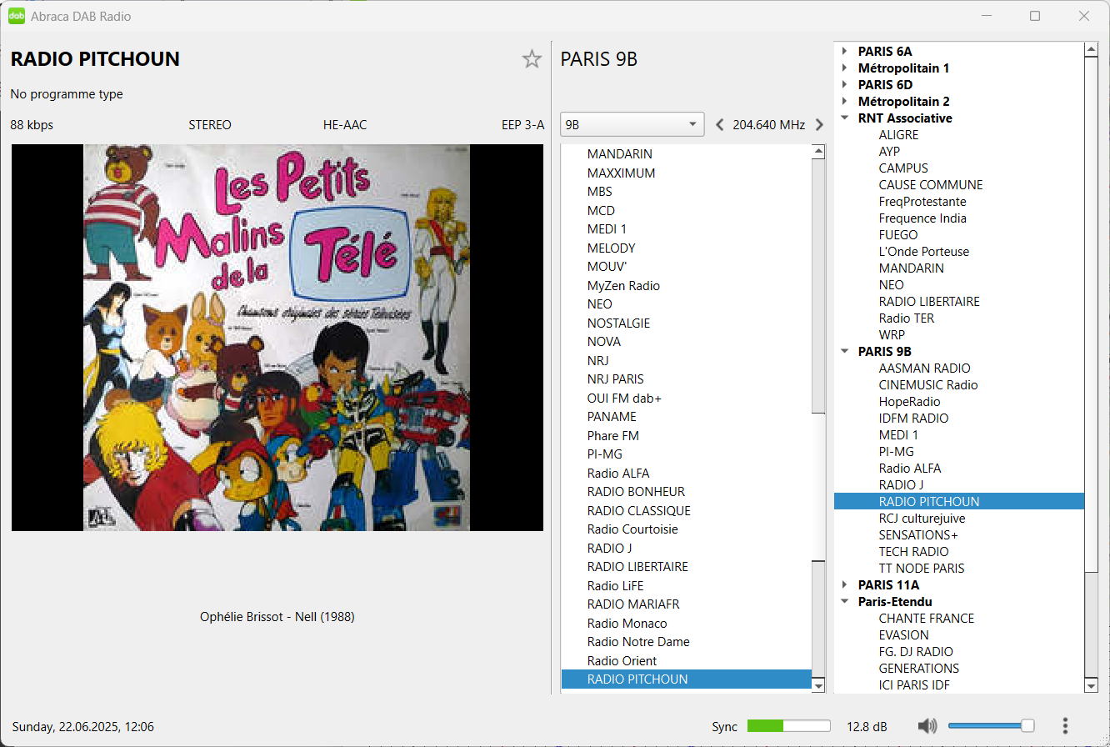Collapse the RNT Associative ensemble
1110x747 pixels.
click(845, 118)
